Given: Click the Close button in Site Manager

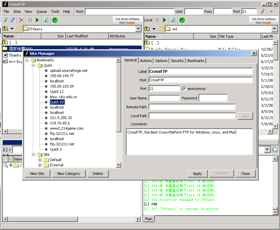Looking at the screenshot, I should point(245,174).
